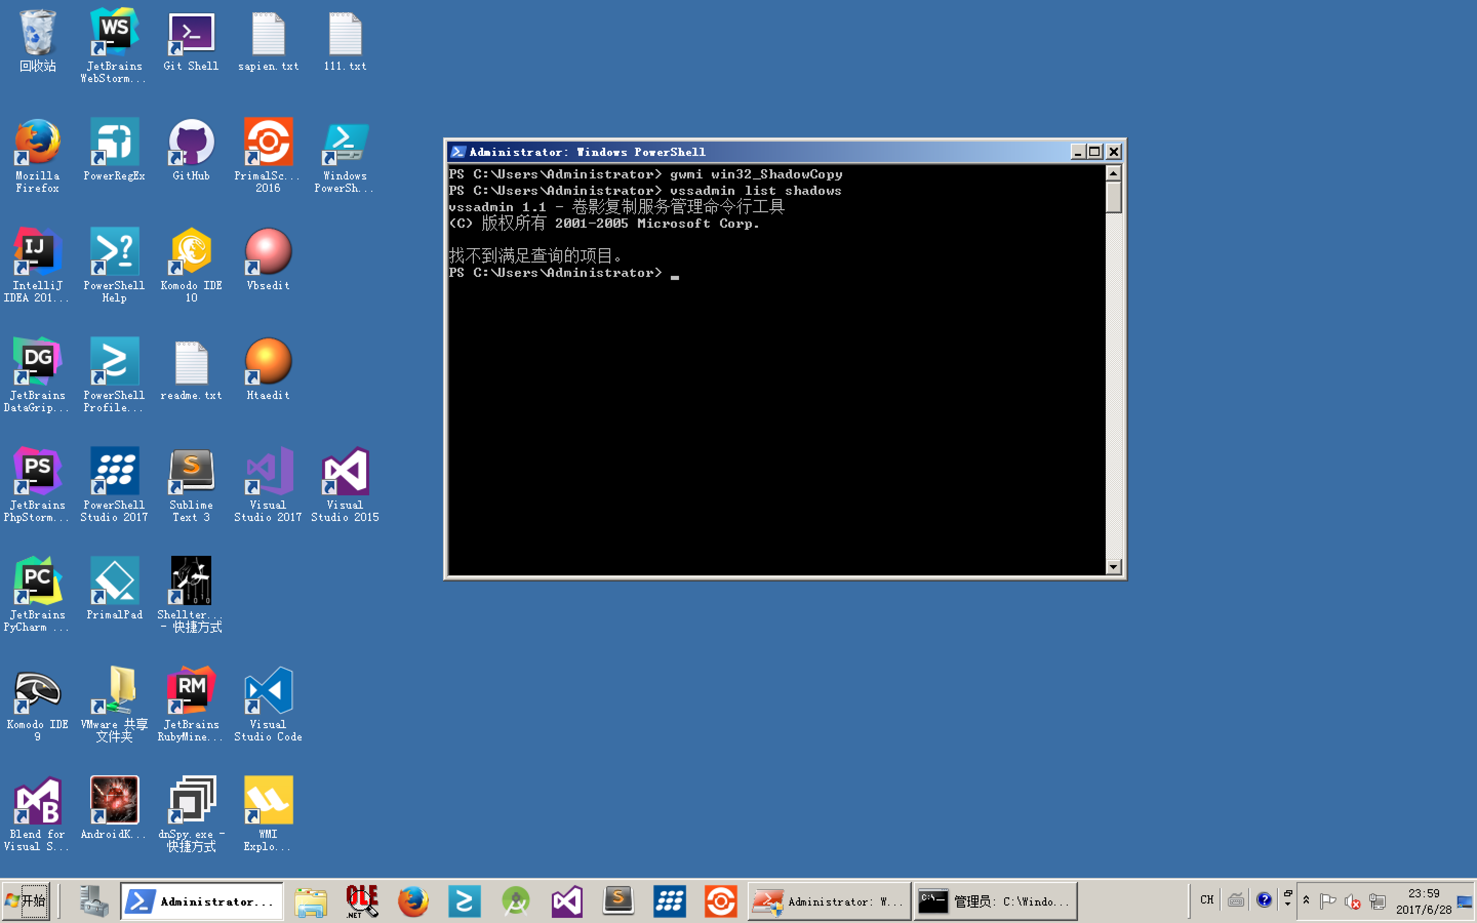Click the blue help tray icon
The image size is (1477, 923).
pos(1264,900)
